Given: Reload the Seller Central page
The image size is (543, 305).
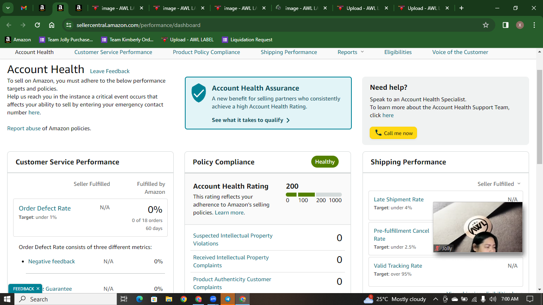Looking at the screenshot, I should pyautogui.click(x=37, y=25).
